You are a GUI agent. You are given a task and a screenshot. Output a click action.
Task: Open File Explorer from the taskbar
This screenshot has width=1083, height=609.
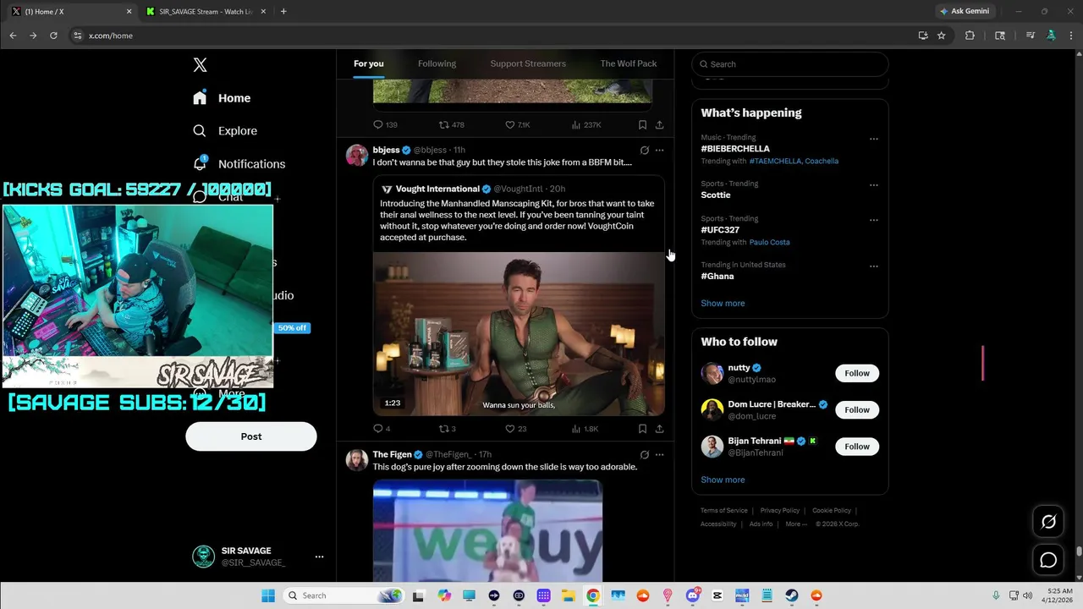pyautogui.click(x=569, y=595)
